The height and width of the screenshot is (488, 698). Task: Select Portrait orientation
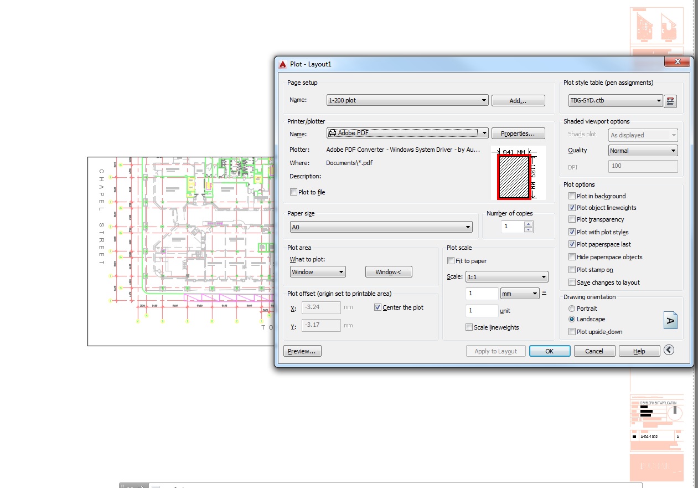(x=571, y=309)
